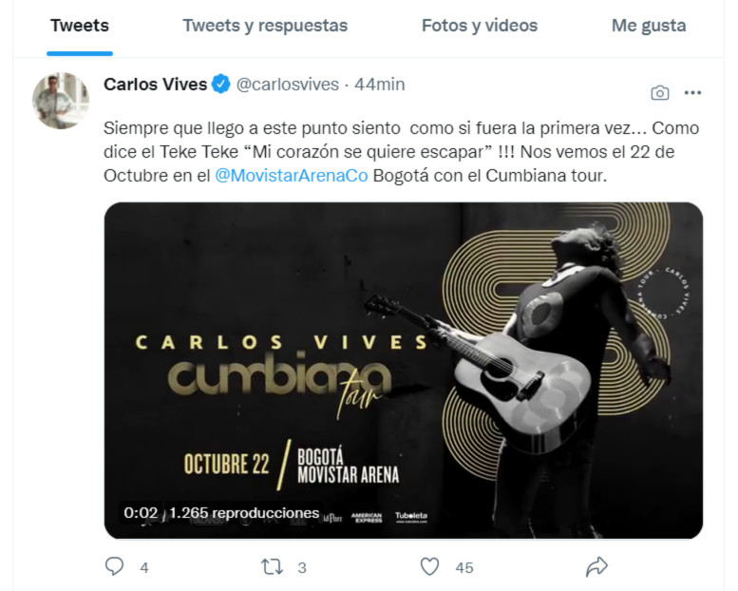Image resolution: width=738 pixels, height=591 pixels.
Task: Open the Tweets y respuestas tab
Action: [265, 26]
